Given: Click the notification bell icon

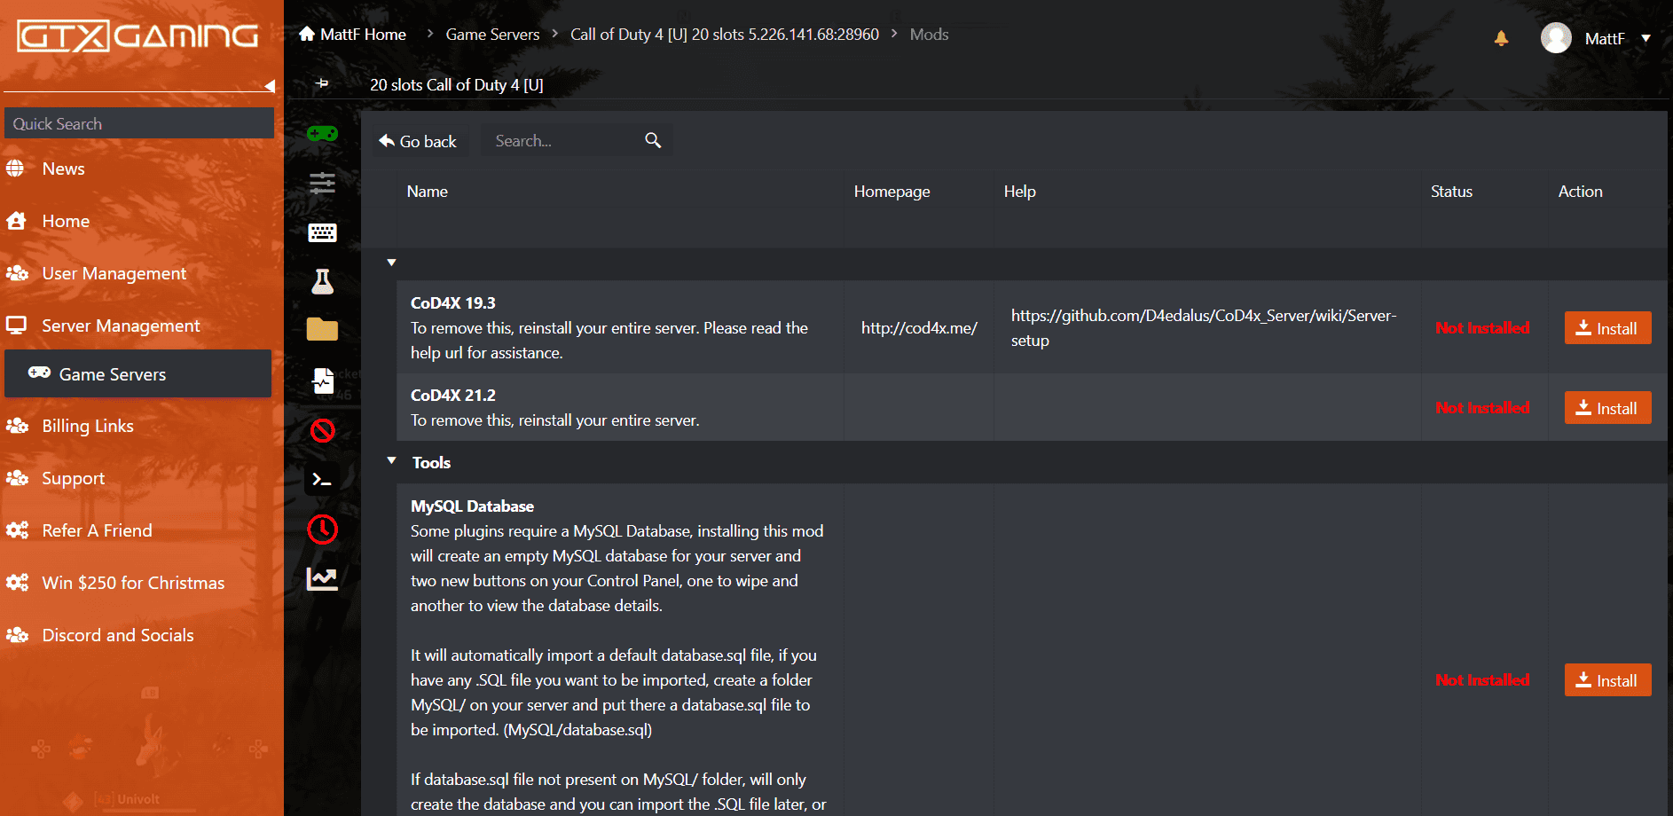Looking at the screenshot, I should 1501,38.
